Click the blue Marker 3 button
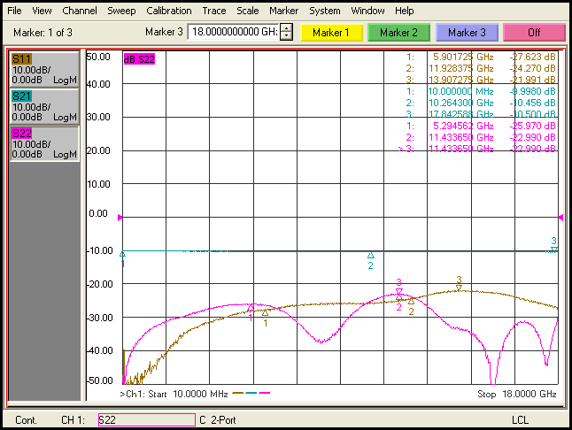The height and width of the screenshot is (430, 572). (x=467, y=33)
